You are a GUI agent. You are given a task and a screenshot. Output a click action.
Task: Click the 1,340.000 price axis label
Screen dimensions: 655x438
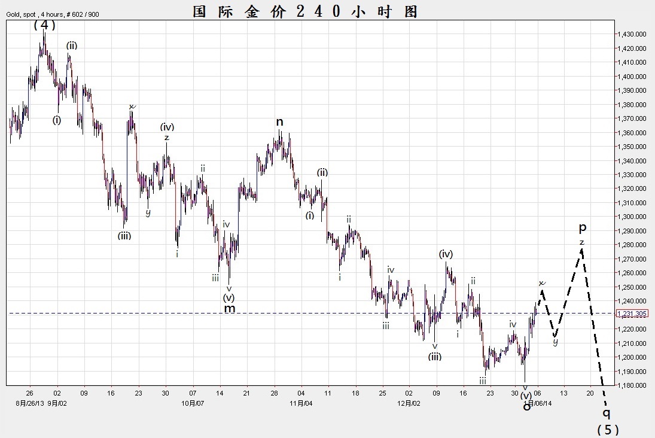click(x=632, y=161)
